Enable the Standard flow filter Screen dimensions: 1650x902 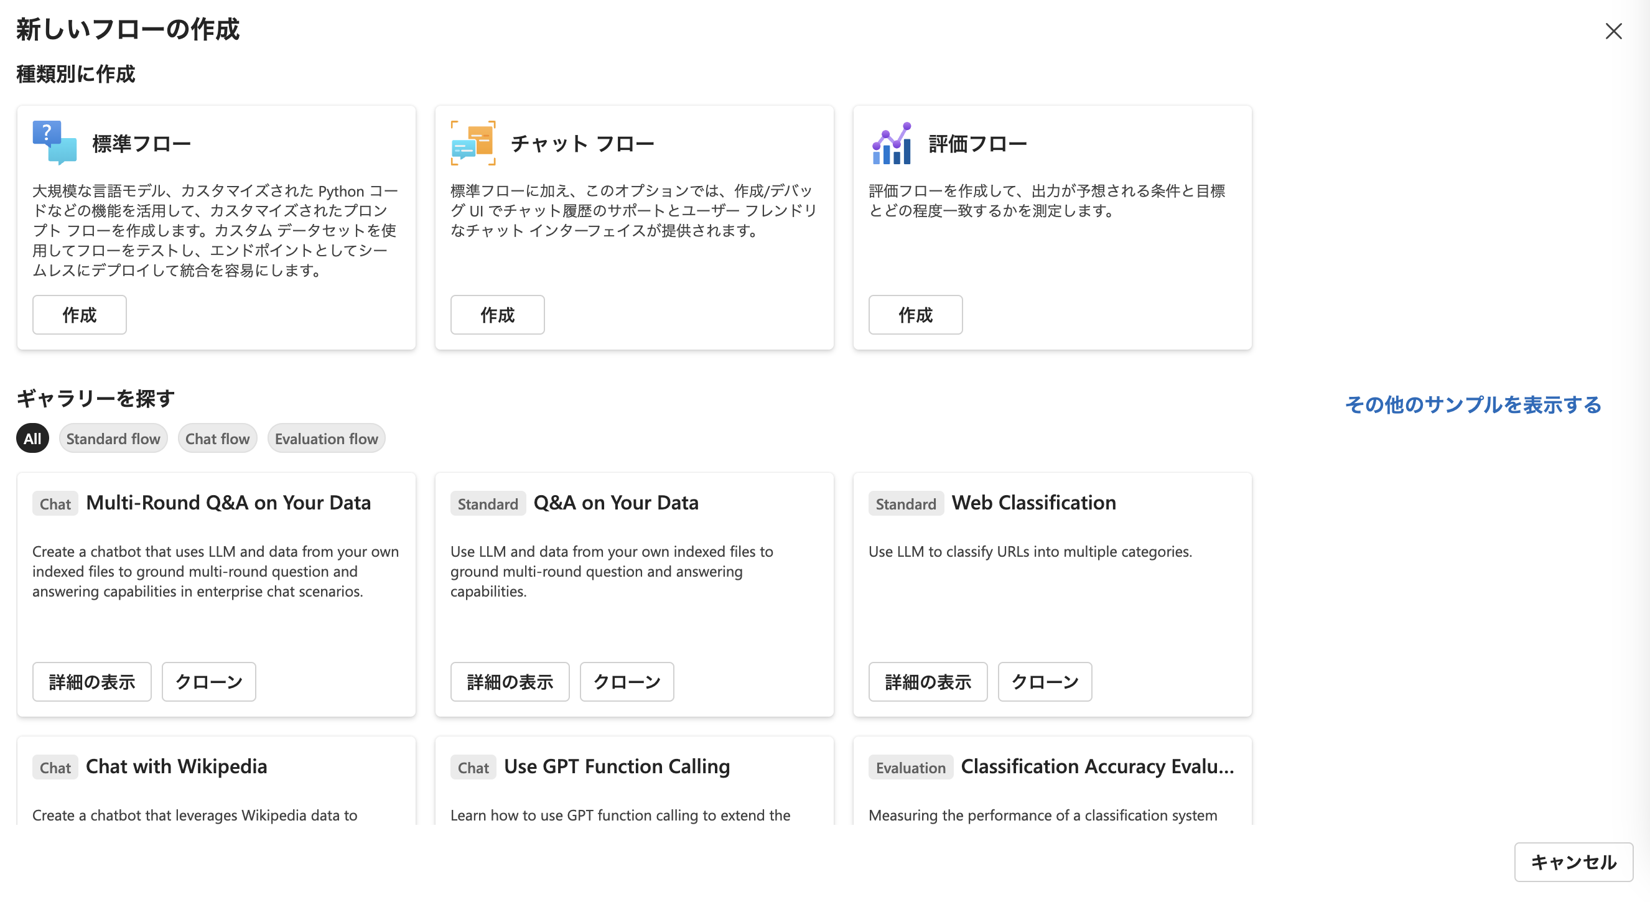coord(113,438)
